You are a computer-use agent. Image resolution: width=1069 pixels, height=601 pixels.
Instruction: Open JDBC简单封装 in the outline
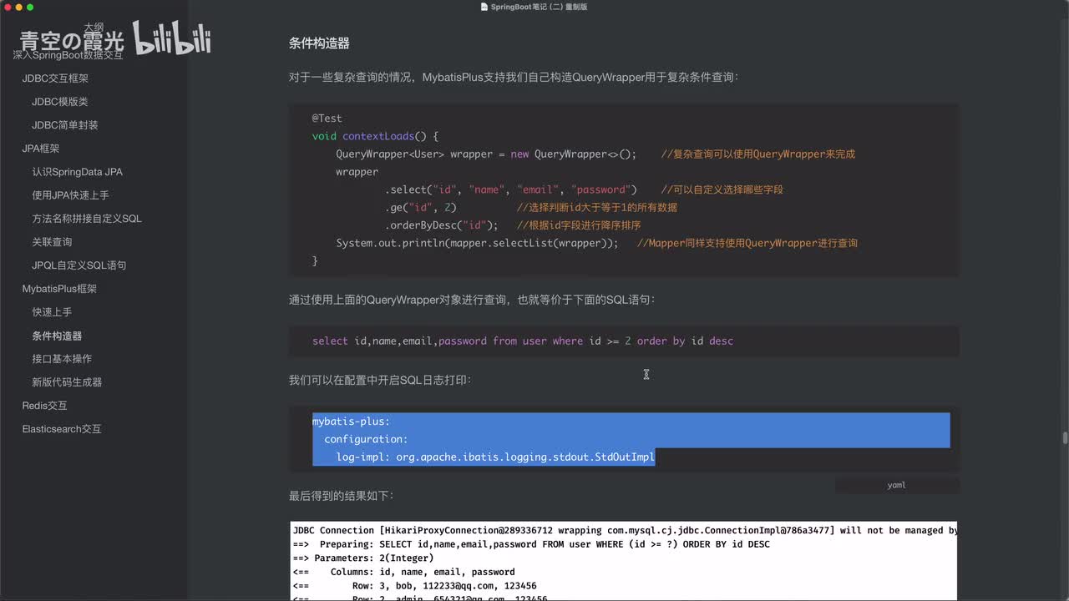65,125
